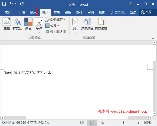The image size is (157, 126).
Task: Open the 邮件 tab
Action: [79, 12]
